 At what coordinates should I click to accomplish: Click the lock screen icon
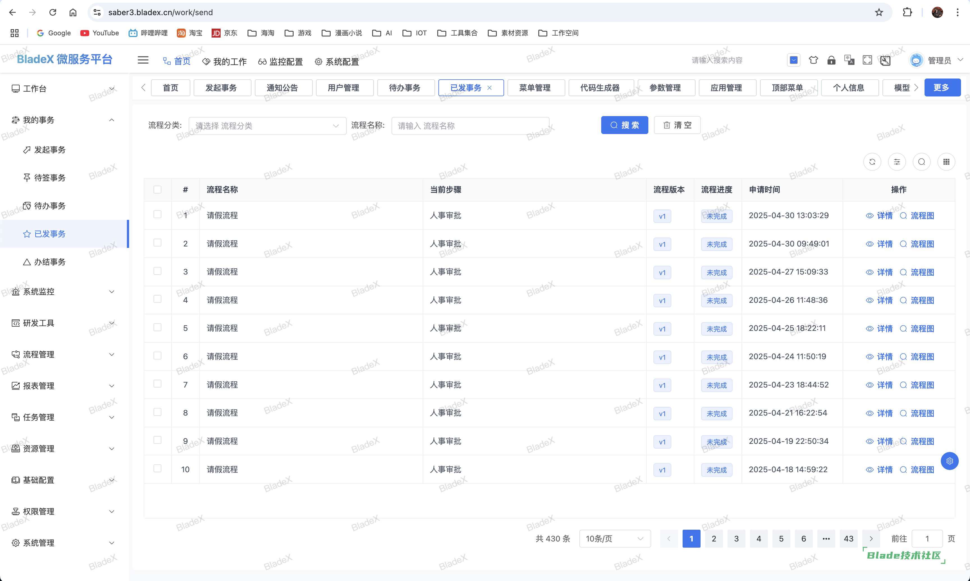[831, 60]
